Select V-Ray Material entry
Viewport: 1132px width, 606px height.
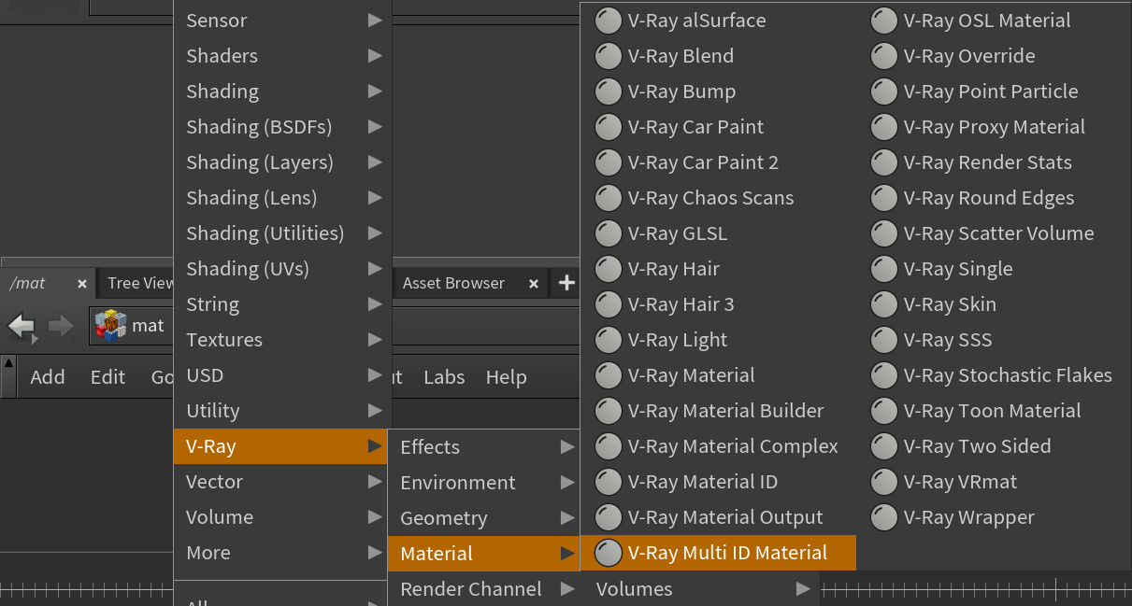[718, 375]
